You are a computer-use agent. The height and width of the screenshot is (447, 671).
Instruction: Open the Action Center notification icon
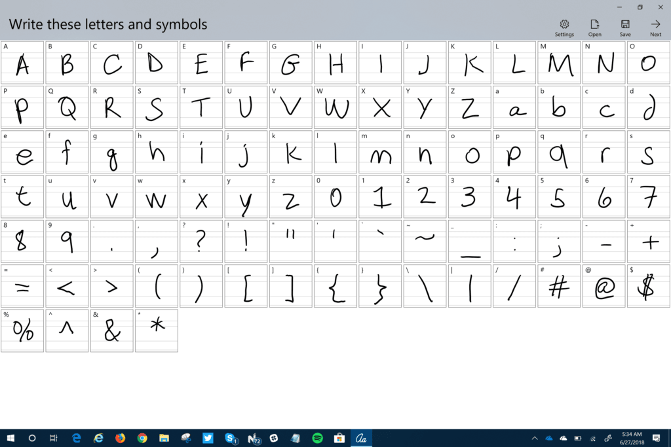pyautogui.click(x=659, y=437)
